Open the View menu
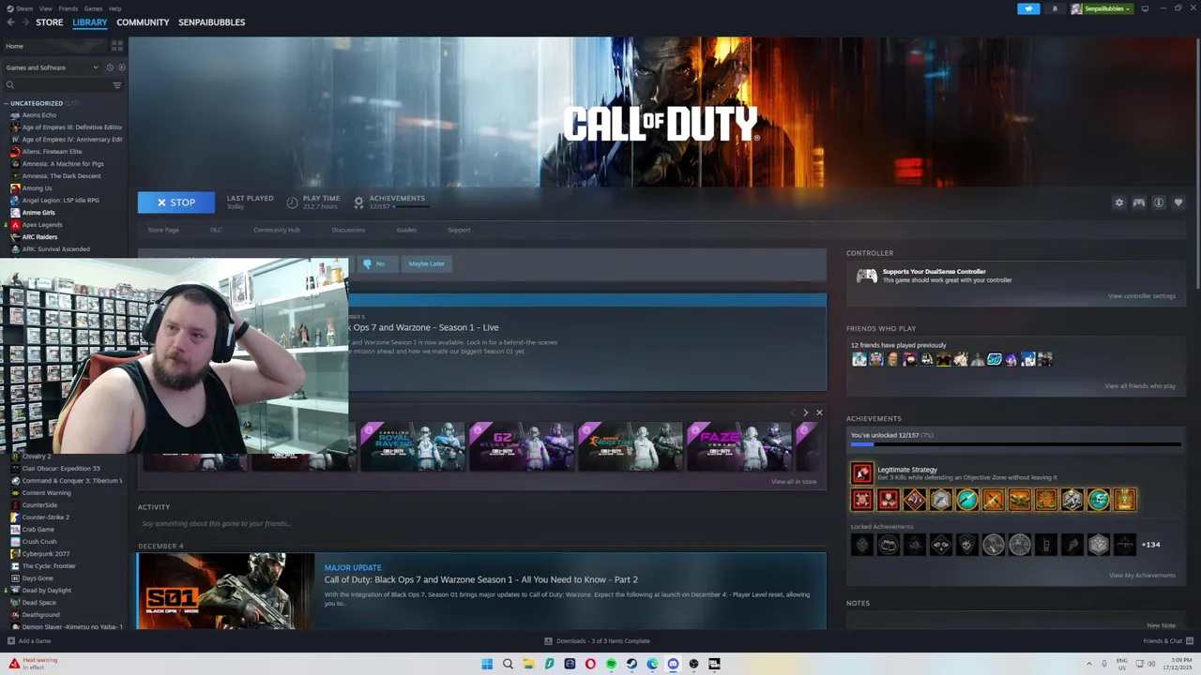The height and width of the screenshot is (675, 1201). click(45, 8)
